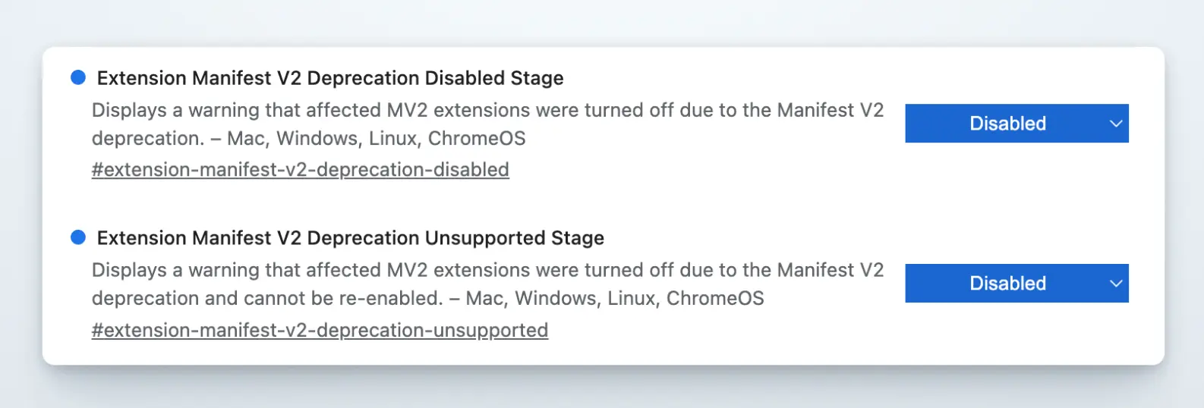Click 'Mac, Windows, Linux, ChromeOS' under Disabled Stage
The height and width of the screenshot is (408, 1204).
pyautogui.click(x=376, y=139)
